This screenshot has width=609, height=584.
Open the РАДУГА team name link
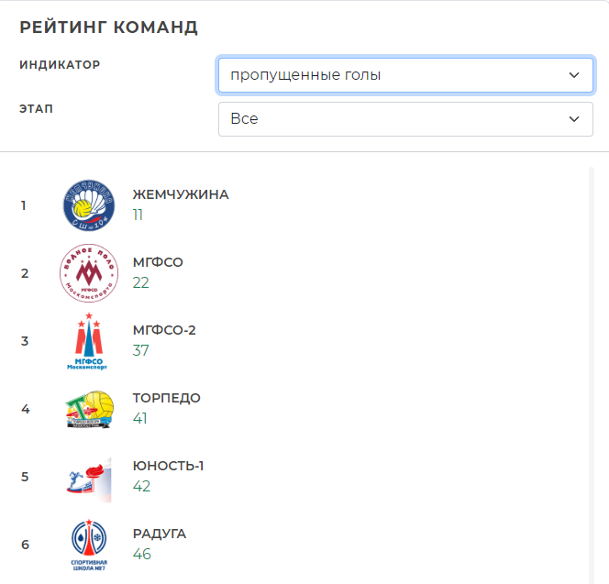coord(160,534)
